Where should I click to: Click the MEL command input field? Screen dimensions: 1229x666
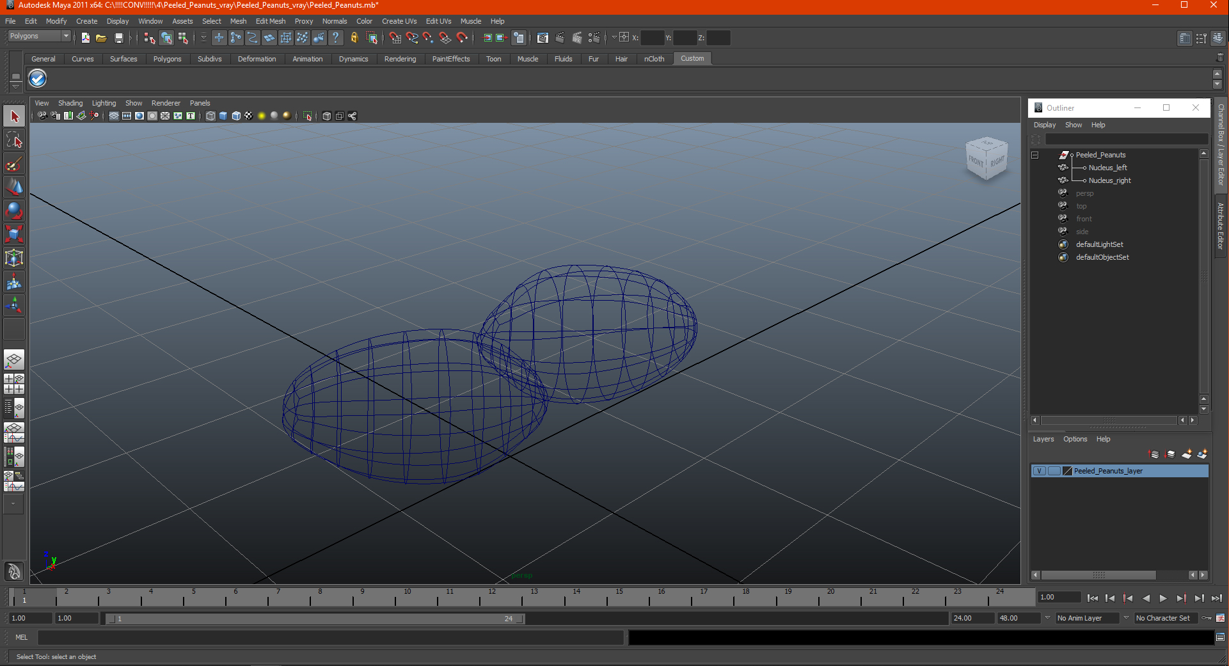(x=331, y=637)
